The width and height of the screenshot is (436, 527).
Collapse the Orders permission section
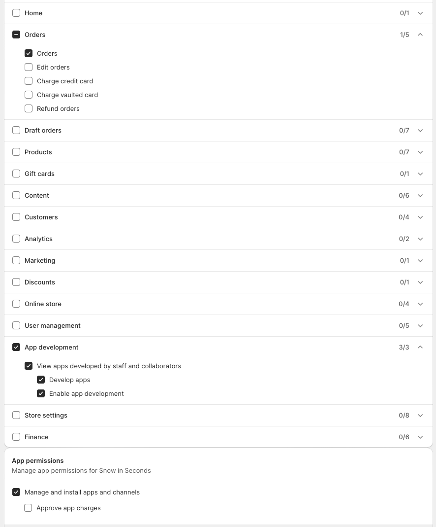click(x=420, y=35)
